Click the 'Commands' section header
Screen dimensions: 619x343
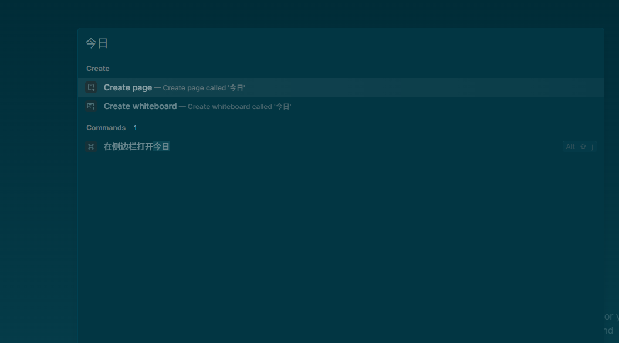106,128
